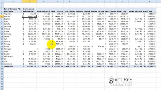Select the Denmark row label
161x90 pixels.
pos(13,26)
